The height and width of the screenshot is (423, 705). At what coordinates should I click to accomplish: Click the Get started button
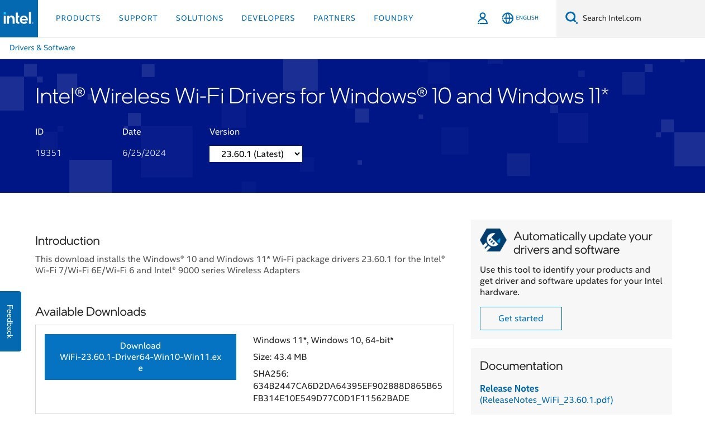pos(520,318)
